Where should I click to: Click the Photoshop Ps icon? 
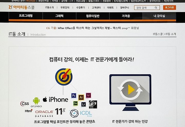click(74, 96)
